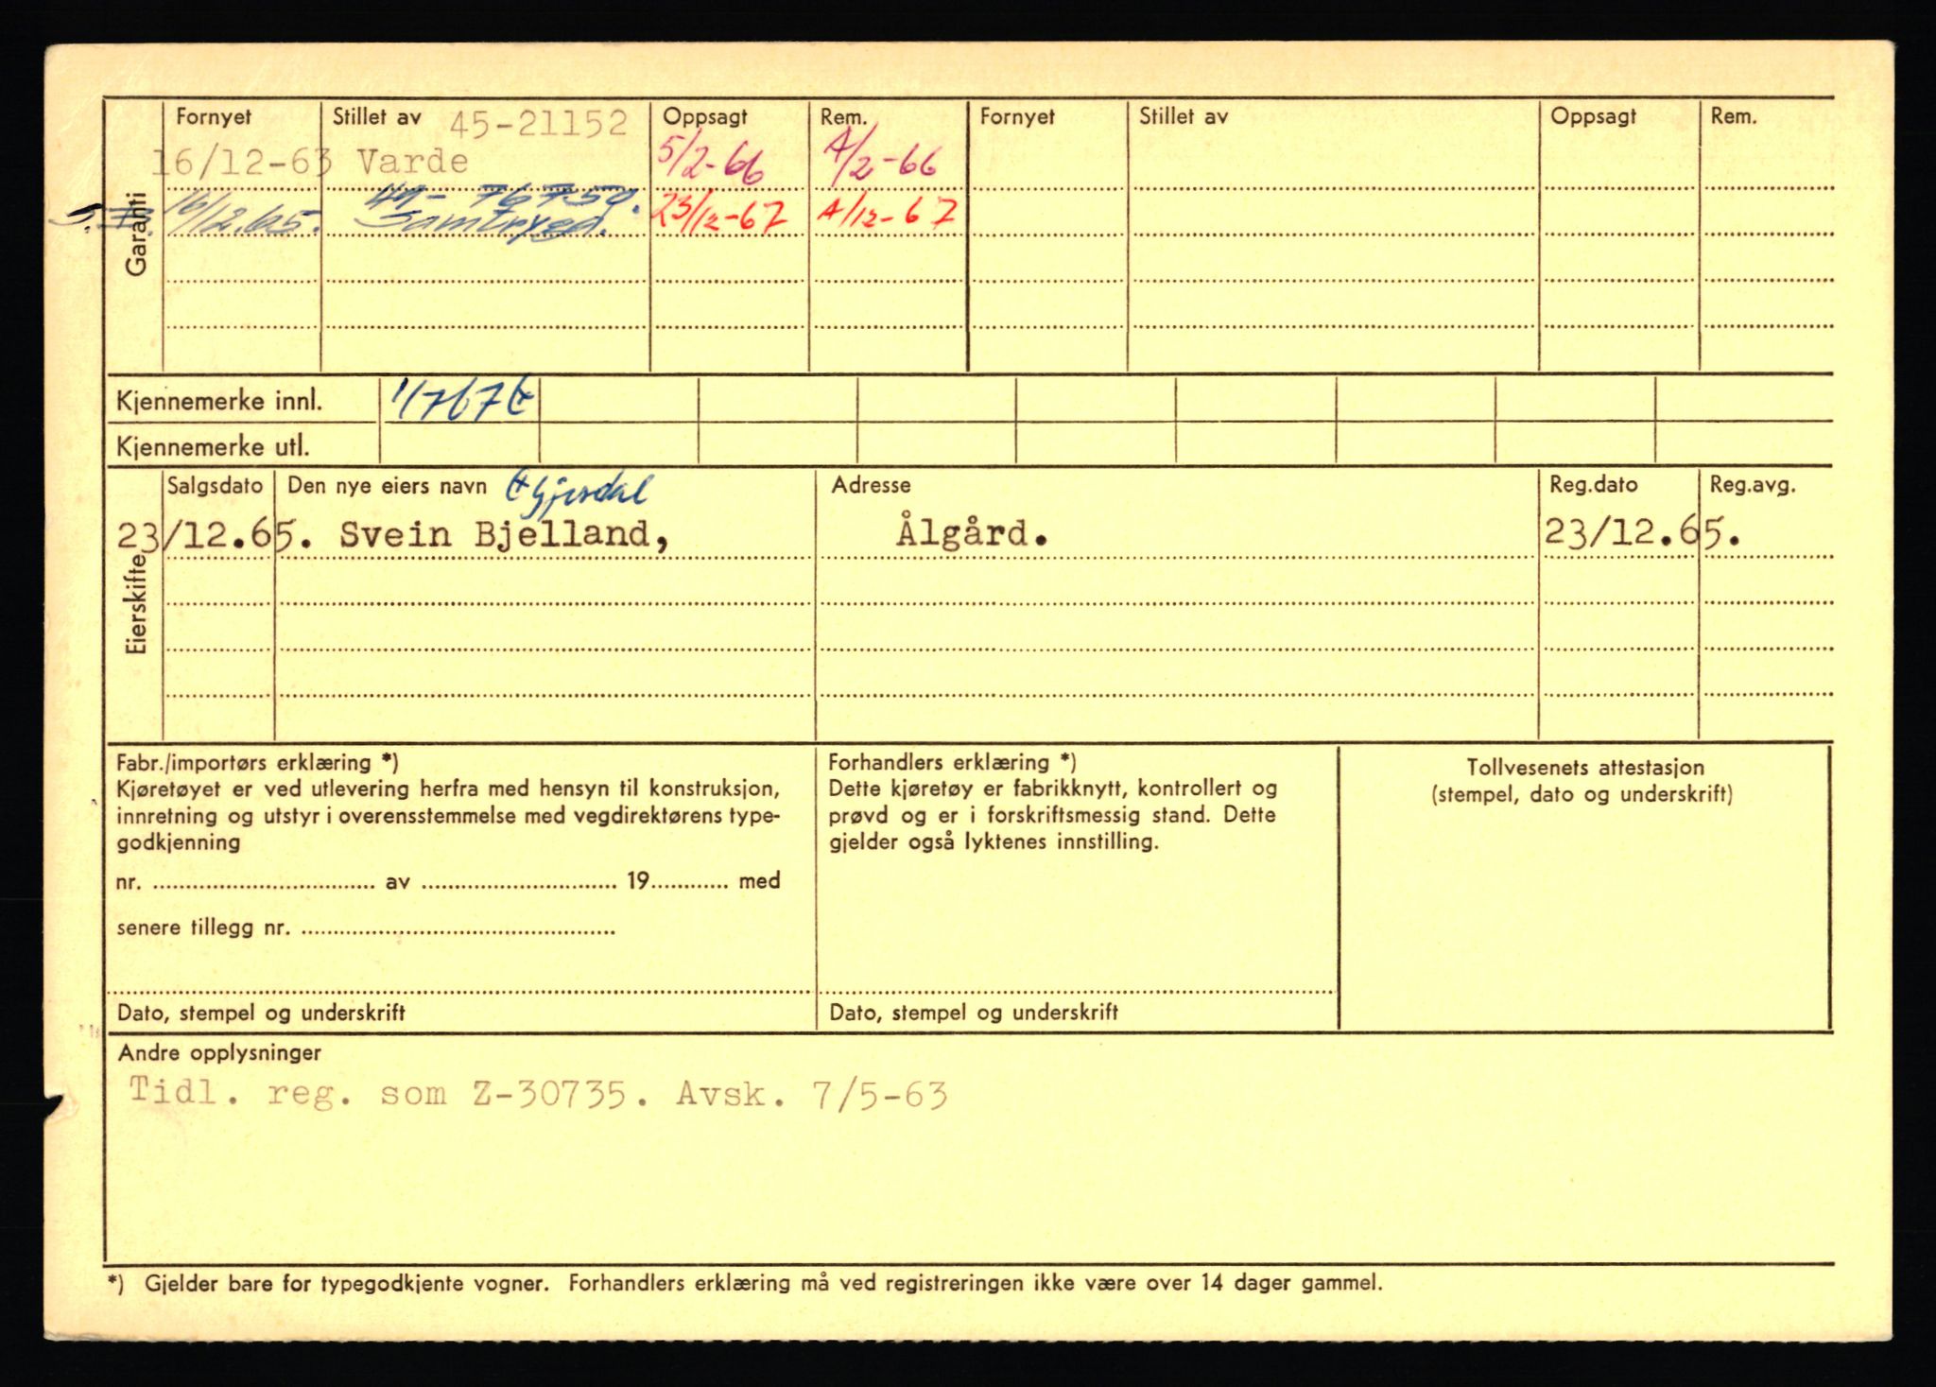Click the Adresse column header
The width and height of the screenshot is (1936, 1387).
click(x=871, y=485)
